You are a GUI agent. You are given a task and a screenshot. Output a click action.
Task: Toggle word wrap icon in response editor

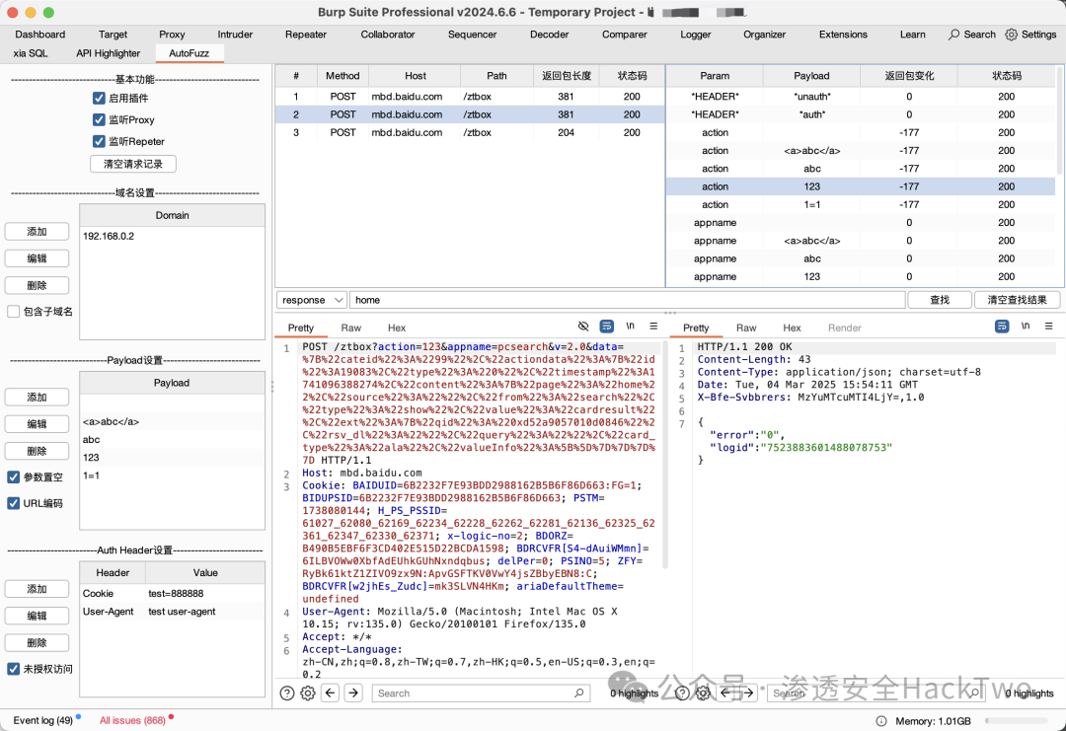1002,327
